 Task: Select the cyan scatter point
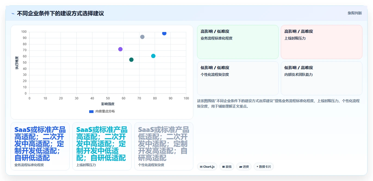pyautogui.click(x=153, y=56)
